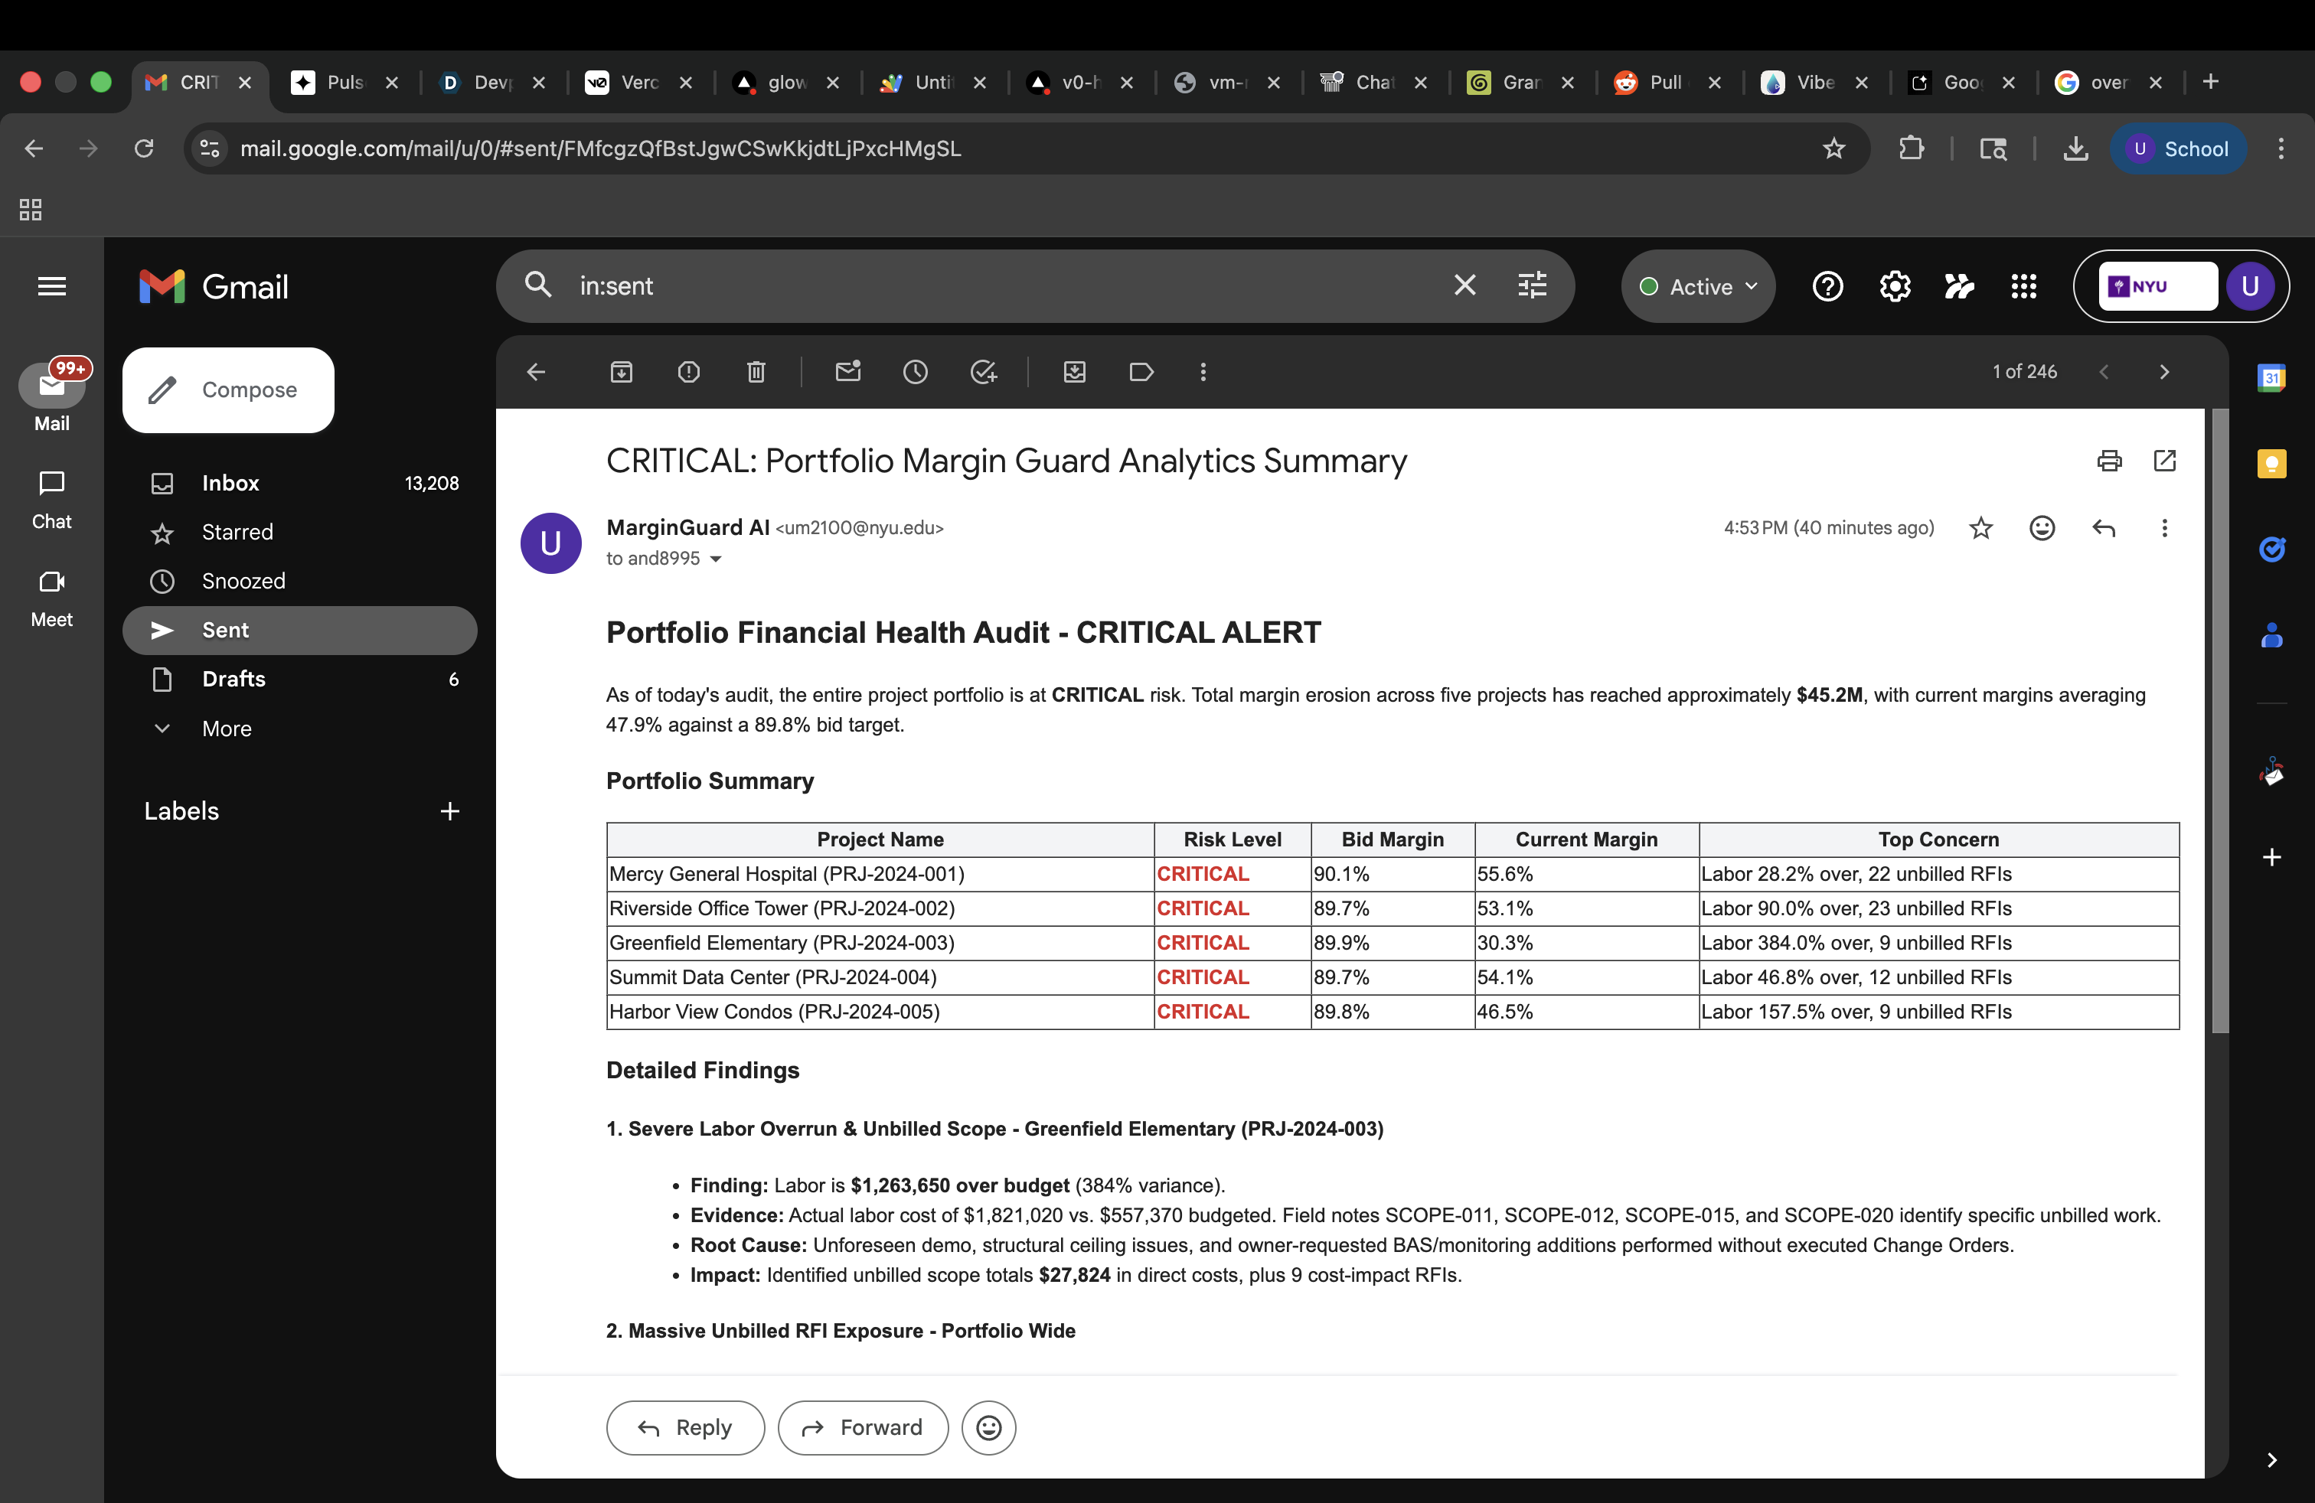Delete the email with trash icon
Screen dimensions: 2315x1503
pyautogui.click(x=756, y=371)
